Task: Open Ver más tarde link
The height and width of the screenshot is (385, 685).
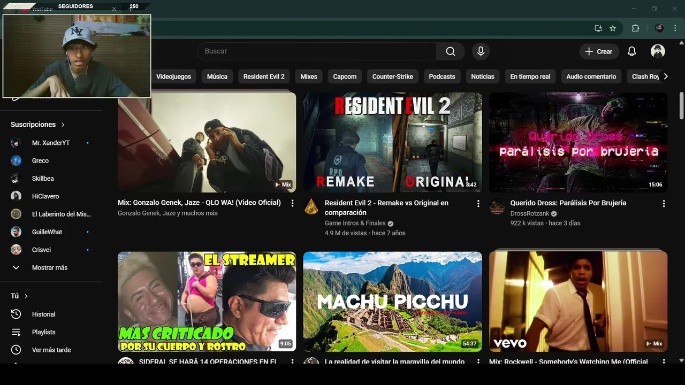Action: pos(51,350)
